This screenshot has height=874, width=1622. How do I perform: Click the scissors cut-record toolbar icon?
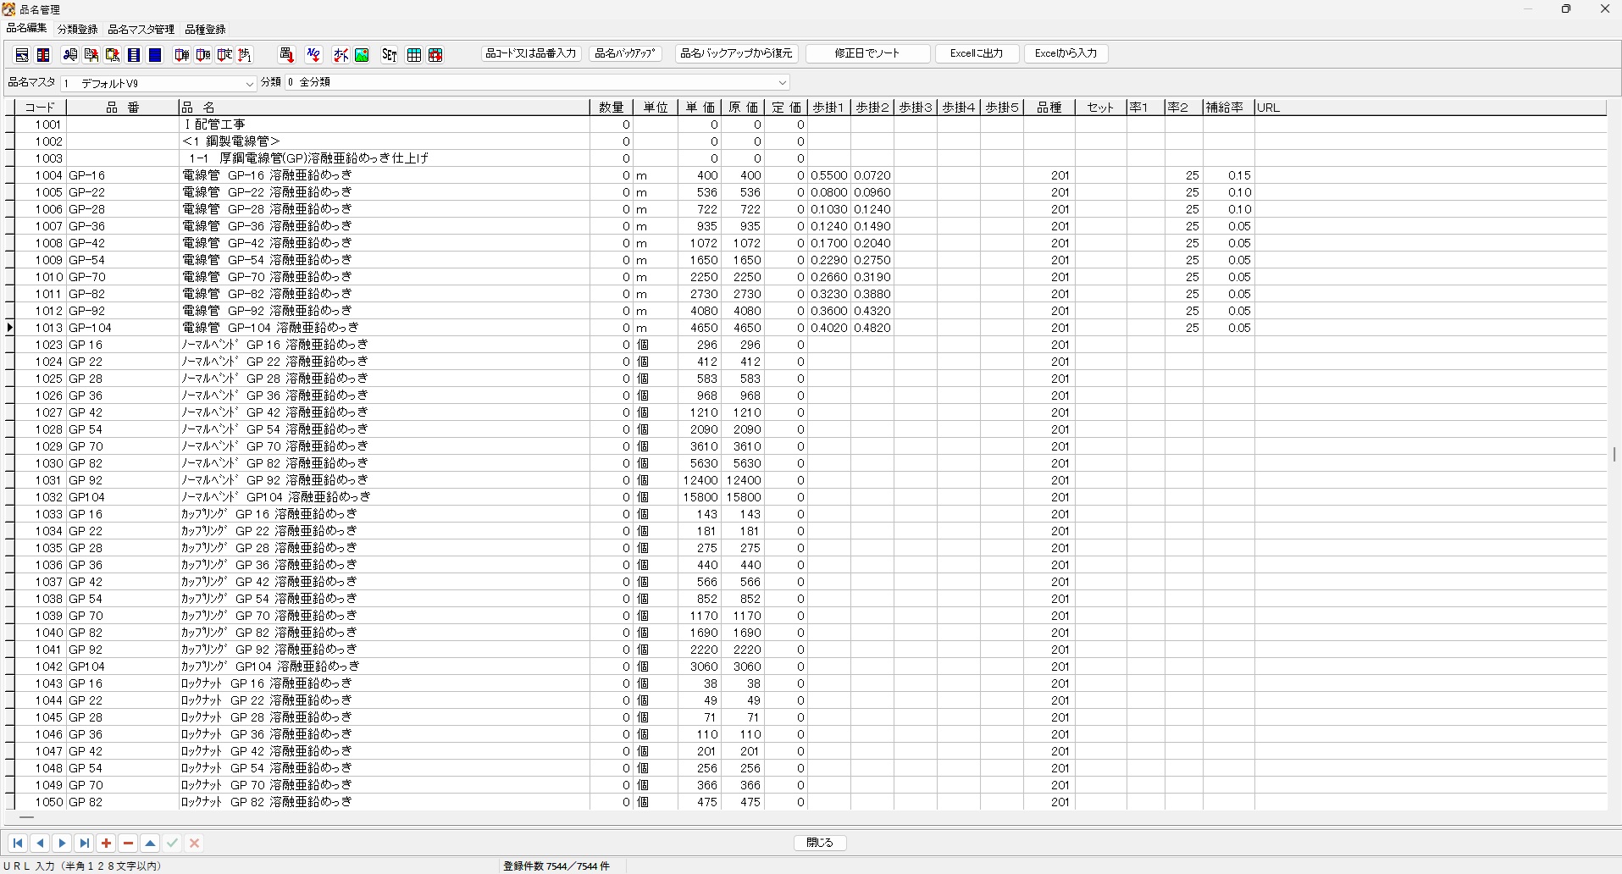coord(70,55)
